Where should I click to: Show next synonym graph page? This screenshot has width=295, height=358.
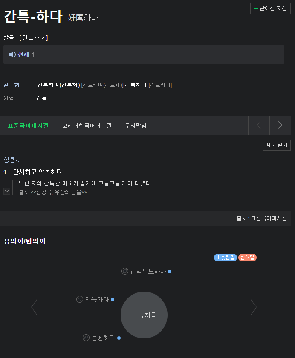(x=254, y=307)
